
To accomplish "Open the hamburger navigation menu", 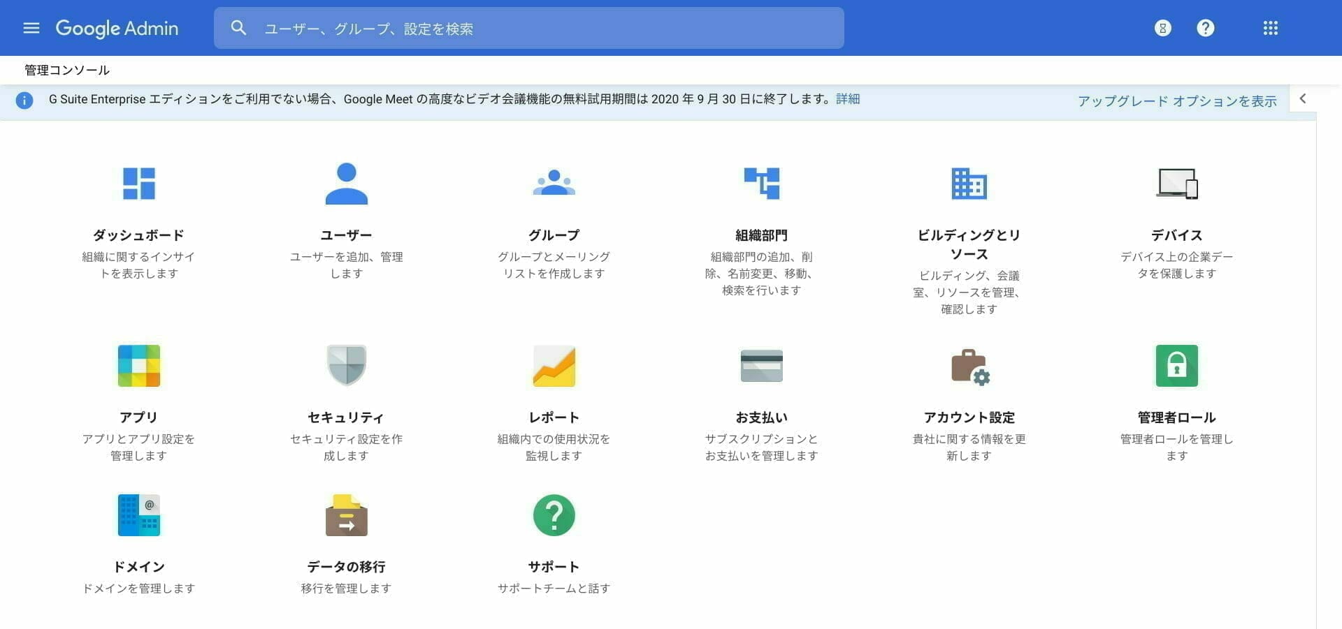I will tap(31, 28).
